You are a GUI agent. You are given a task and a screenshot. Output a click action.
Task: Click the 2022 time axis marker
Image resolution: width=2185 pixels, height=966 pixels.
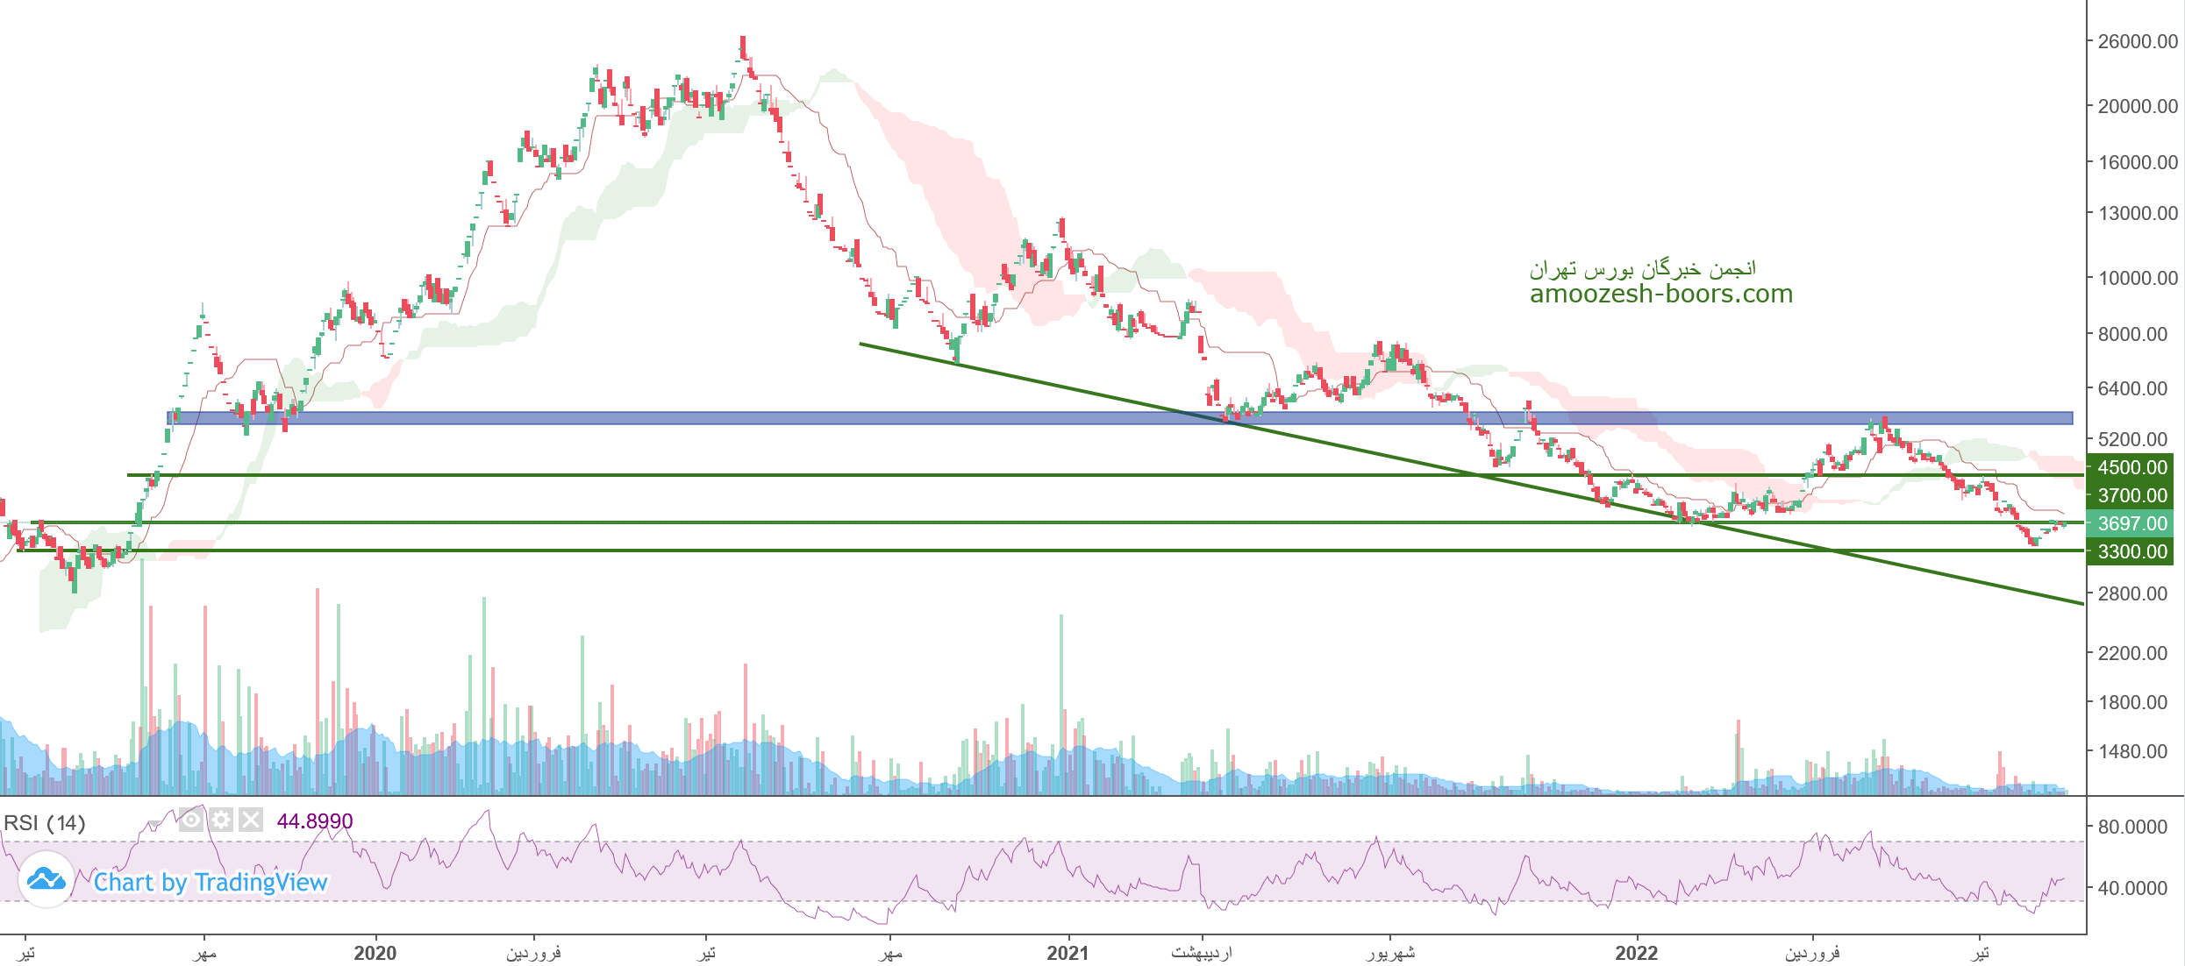pyautogui.click(x=1637, y=953)
